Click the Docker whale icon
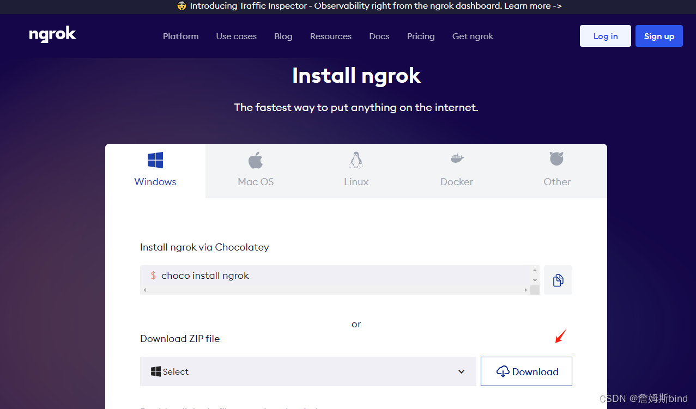Screen dimensions: 696x409 pyautogui.click(x=457, y=158)
